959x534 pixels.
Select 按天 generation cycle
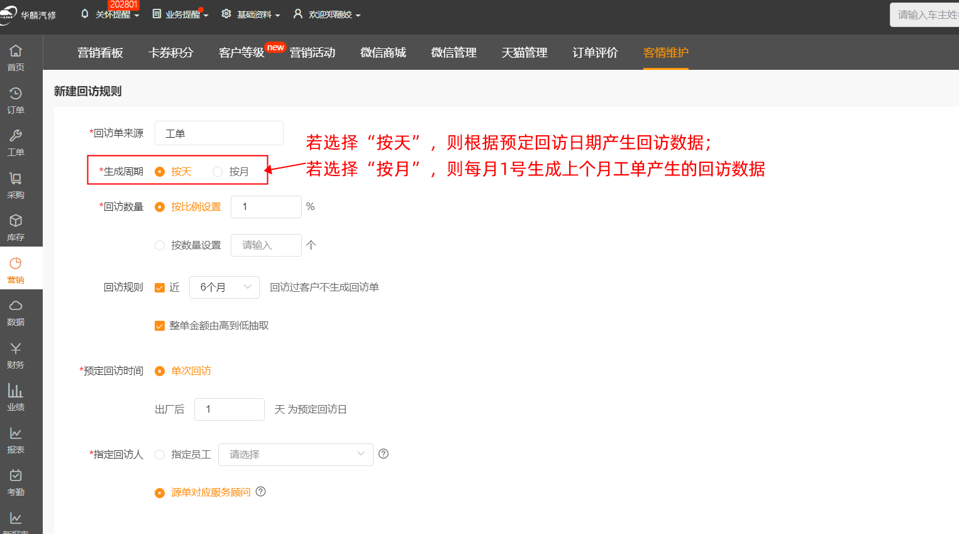[160, 172]
